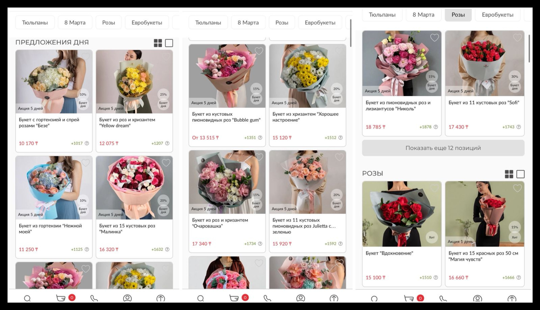Screen dimensions: 540x310
Task: Select grid view icon beside РОЗЫ heading
Action: click(x=509, y=174)
